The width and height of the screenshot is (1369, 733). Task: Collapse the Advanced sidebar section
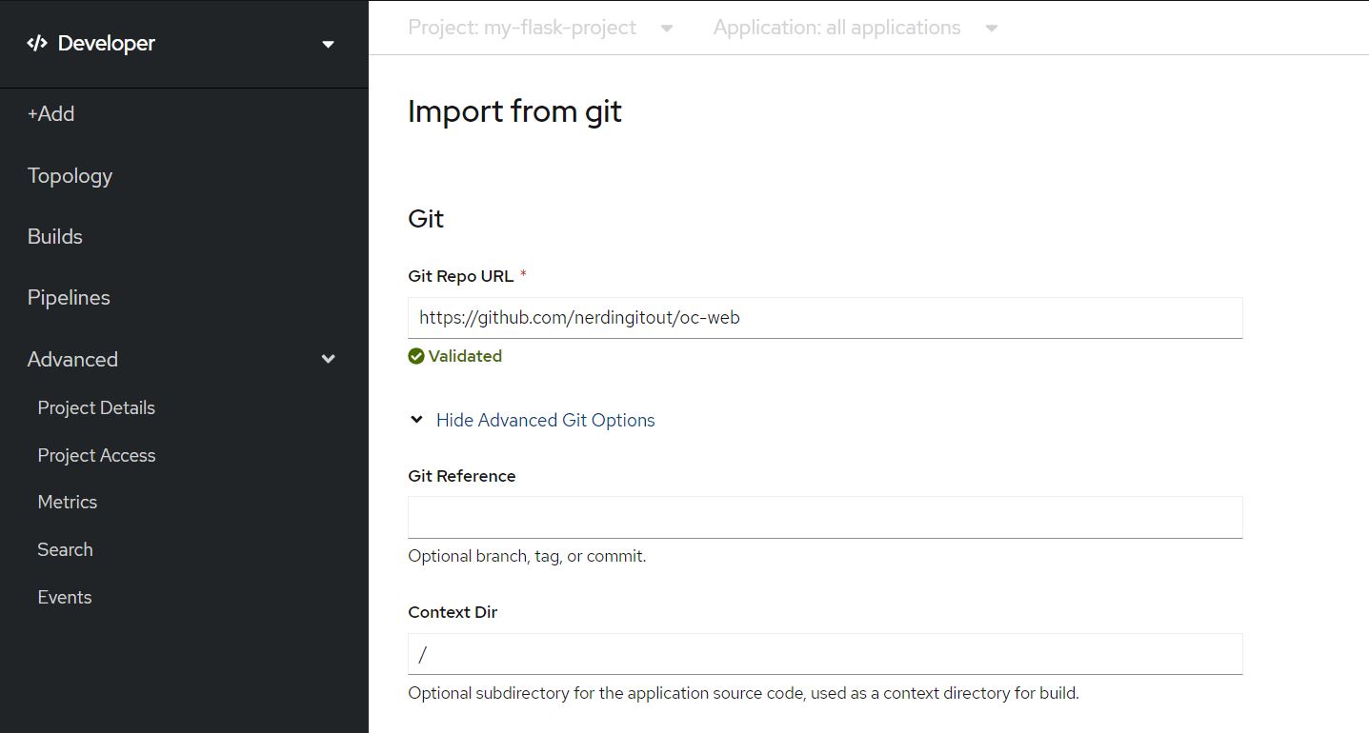coord(328,359)
